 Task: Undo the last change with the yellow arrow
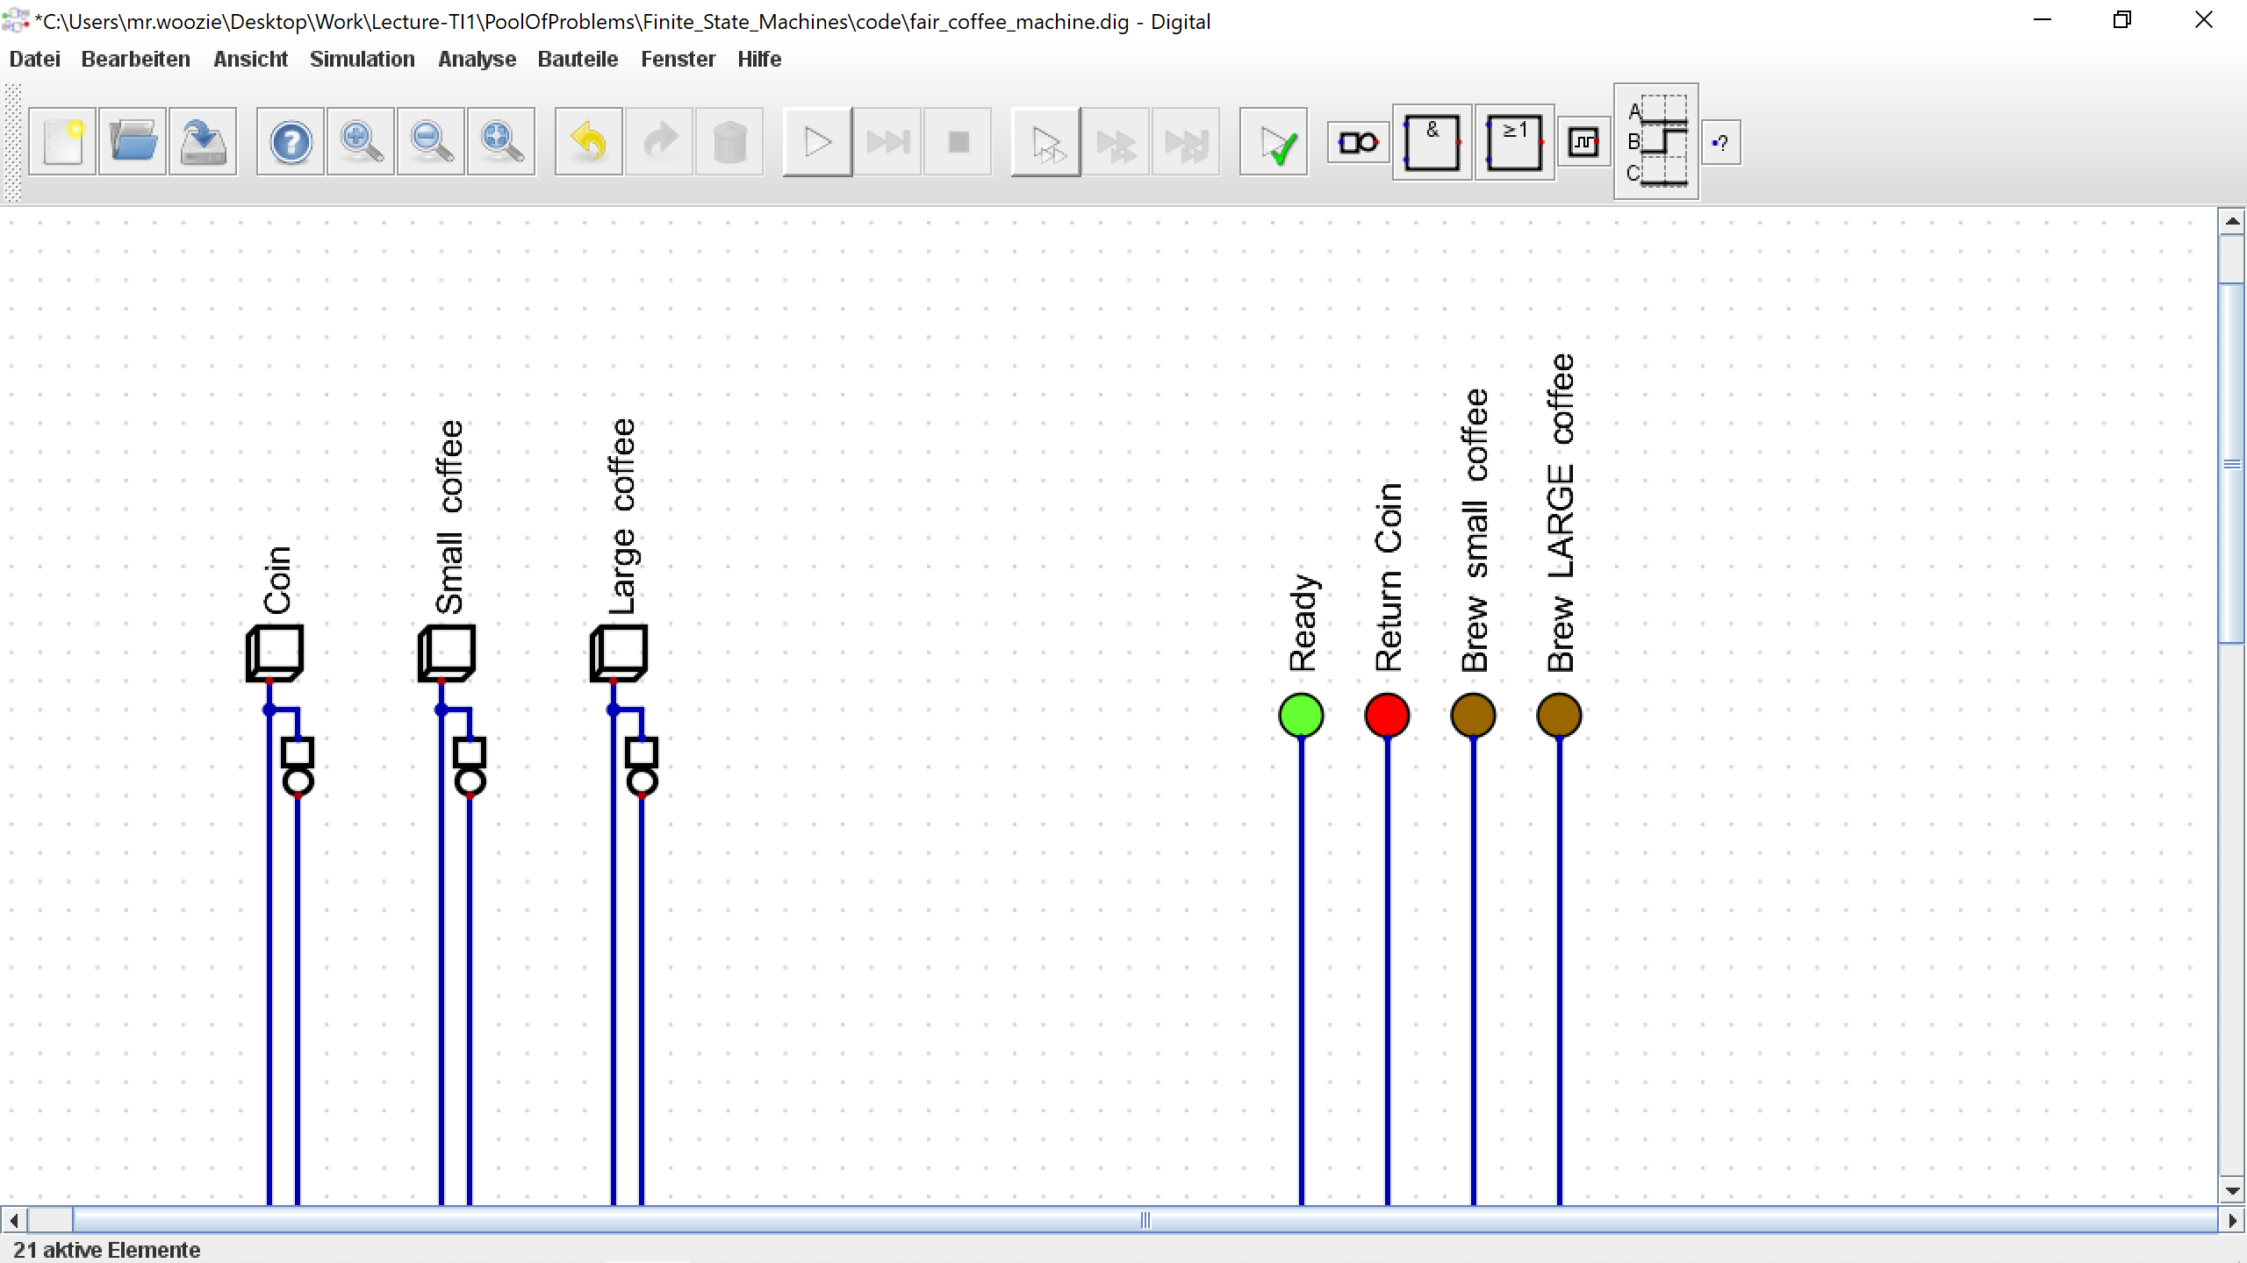point(589,142)
